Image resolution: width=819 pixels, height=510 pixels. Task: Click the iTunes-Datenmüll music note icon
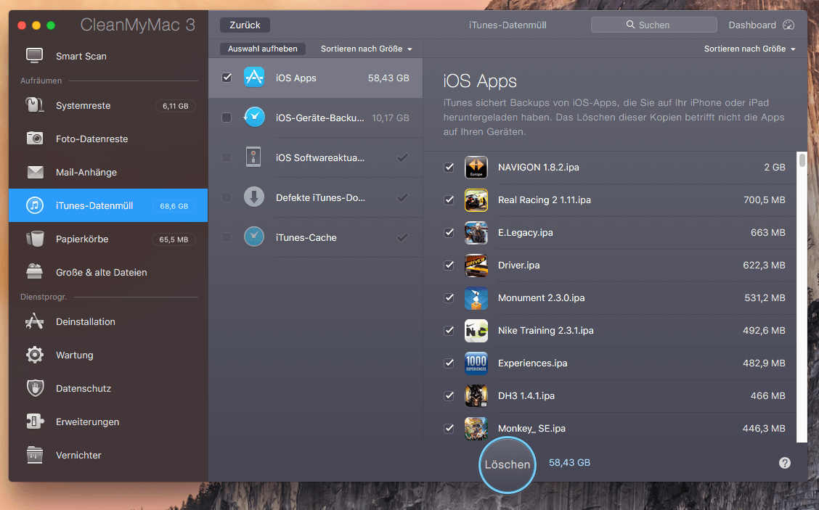(x=35, y=206)
